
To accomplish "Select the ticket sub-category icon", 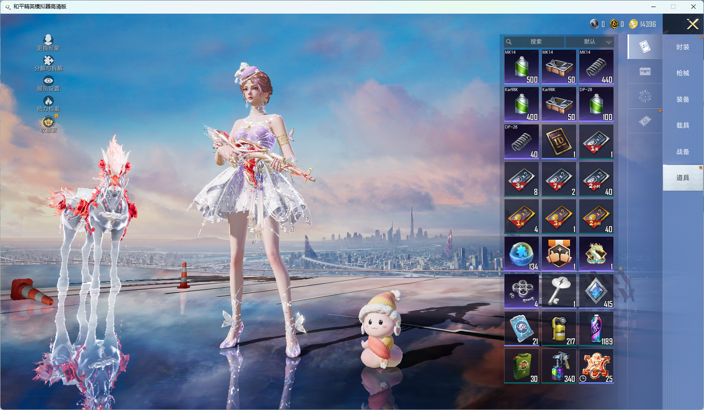I will tap(645, 121).
